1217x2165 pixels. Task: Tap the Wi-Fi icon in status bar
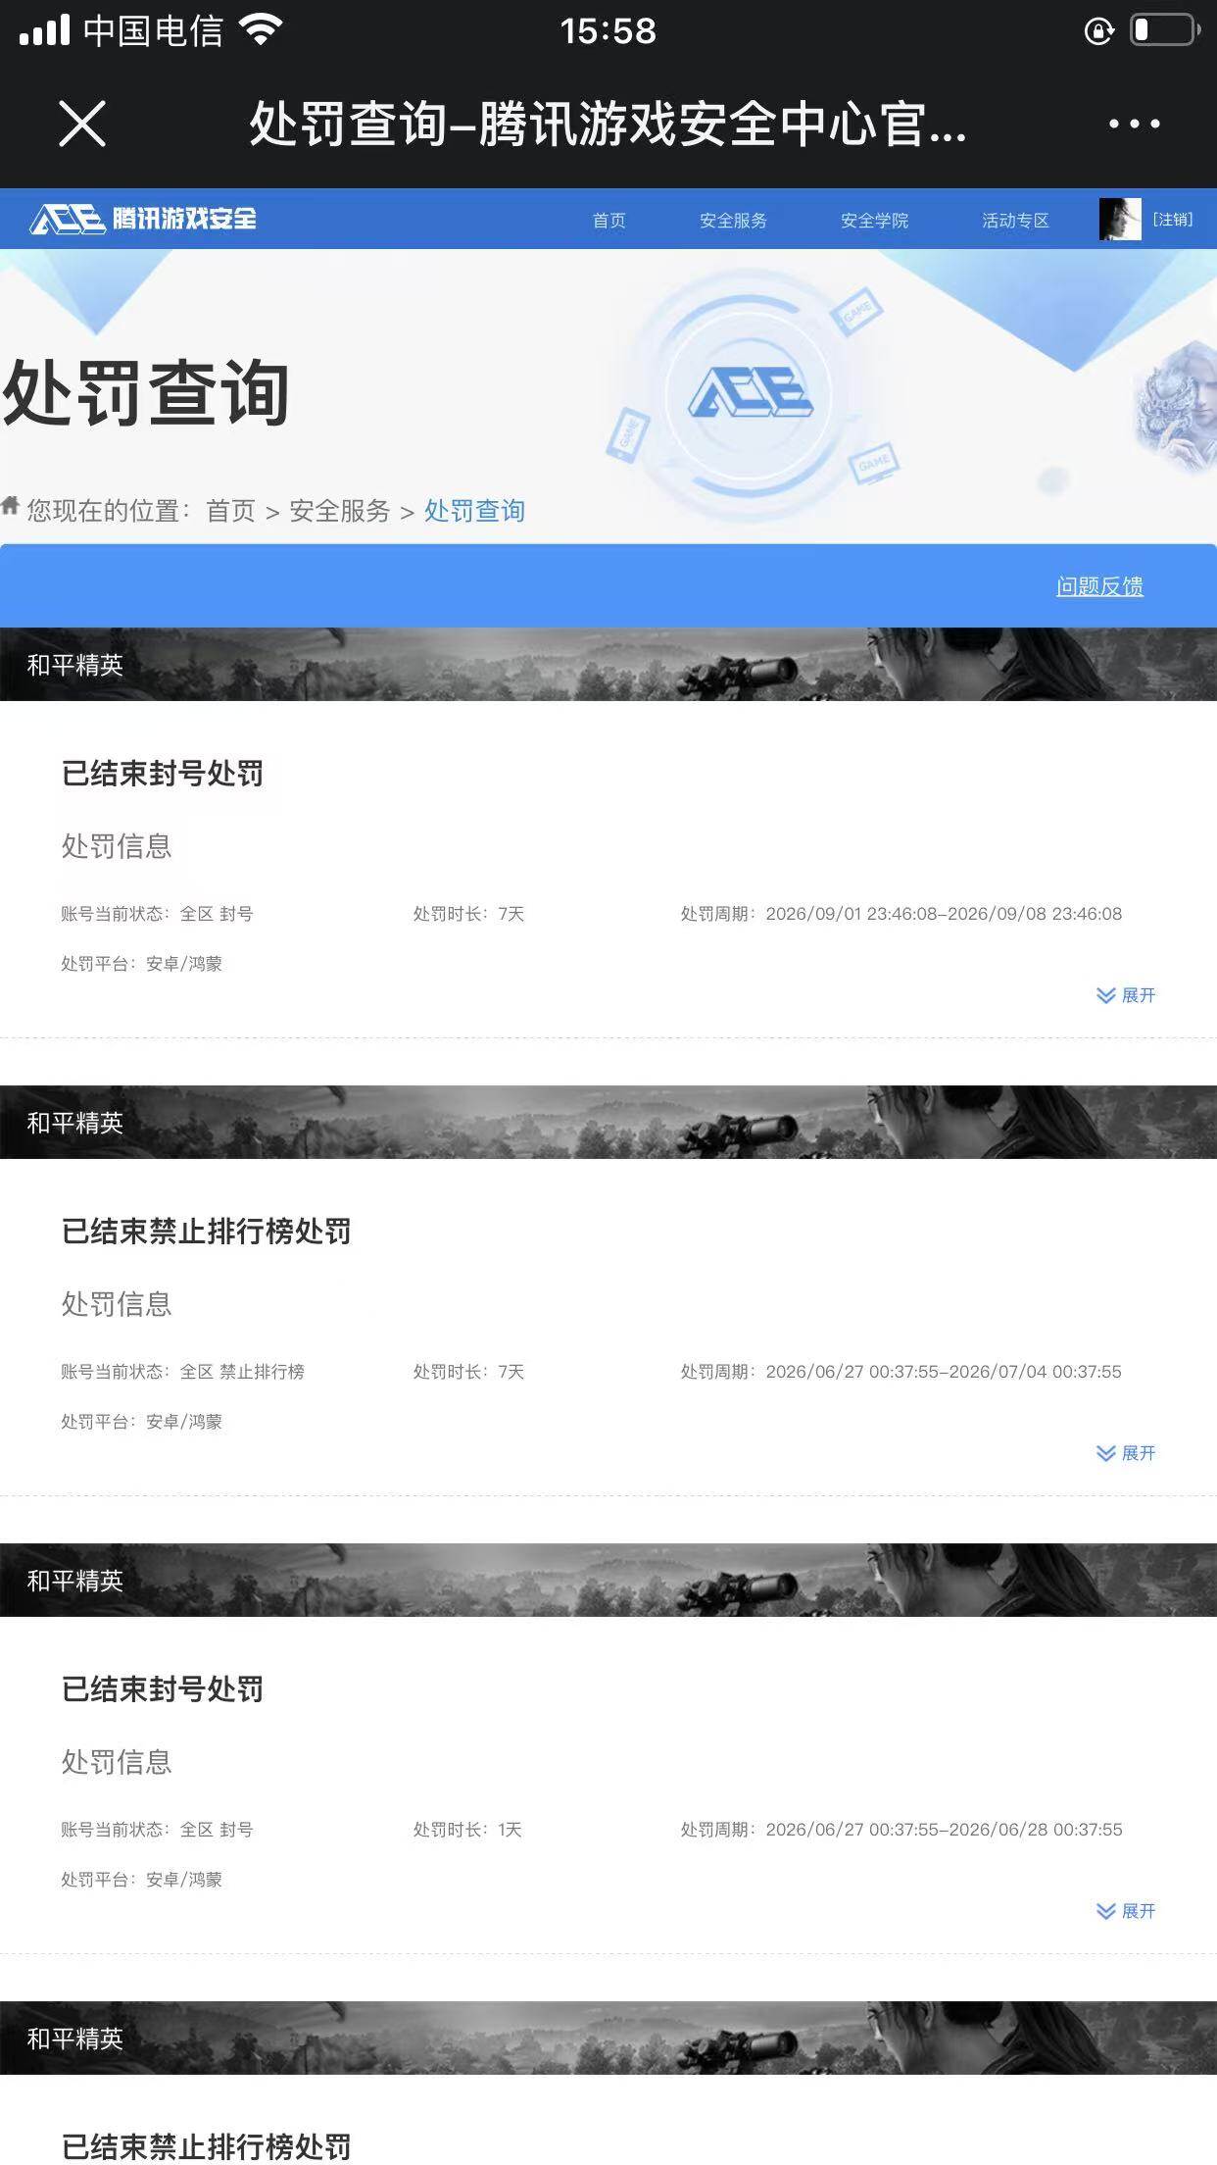point(261,30)
